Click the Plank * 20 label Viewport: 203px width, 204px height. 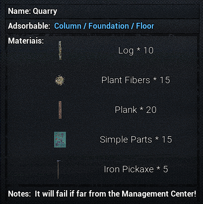(135, 110)
